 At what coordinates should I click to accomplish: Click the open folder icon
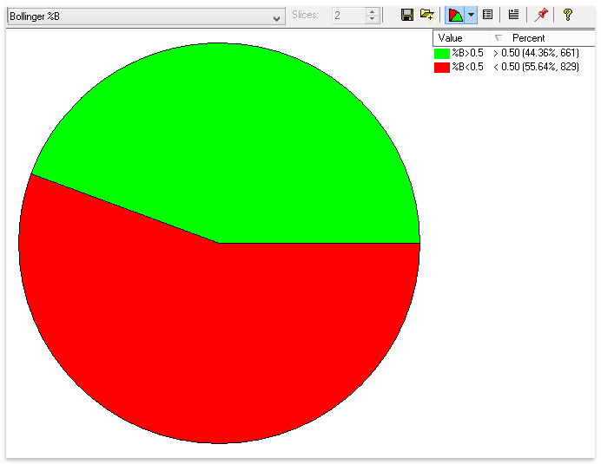click(427, 15)
